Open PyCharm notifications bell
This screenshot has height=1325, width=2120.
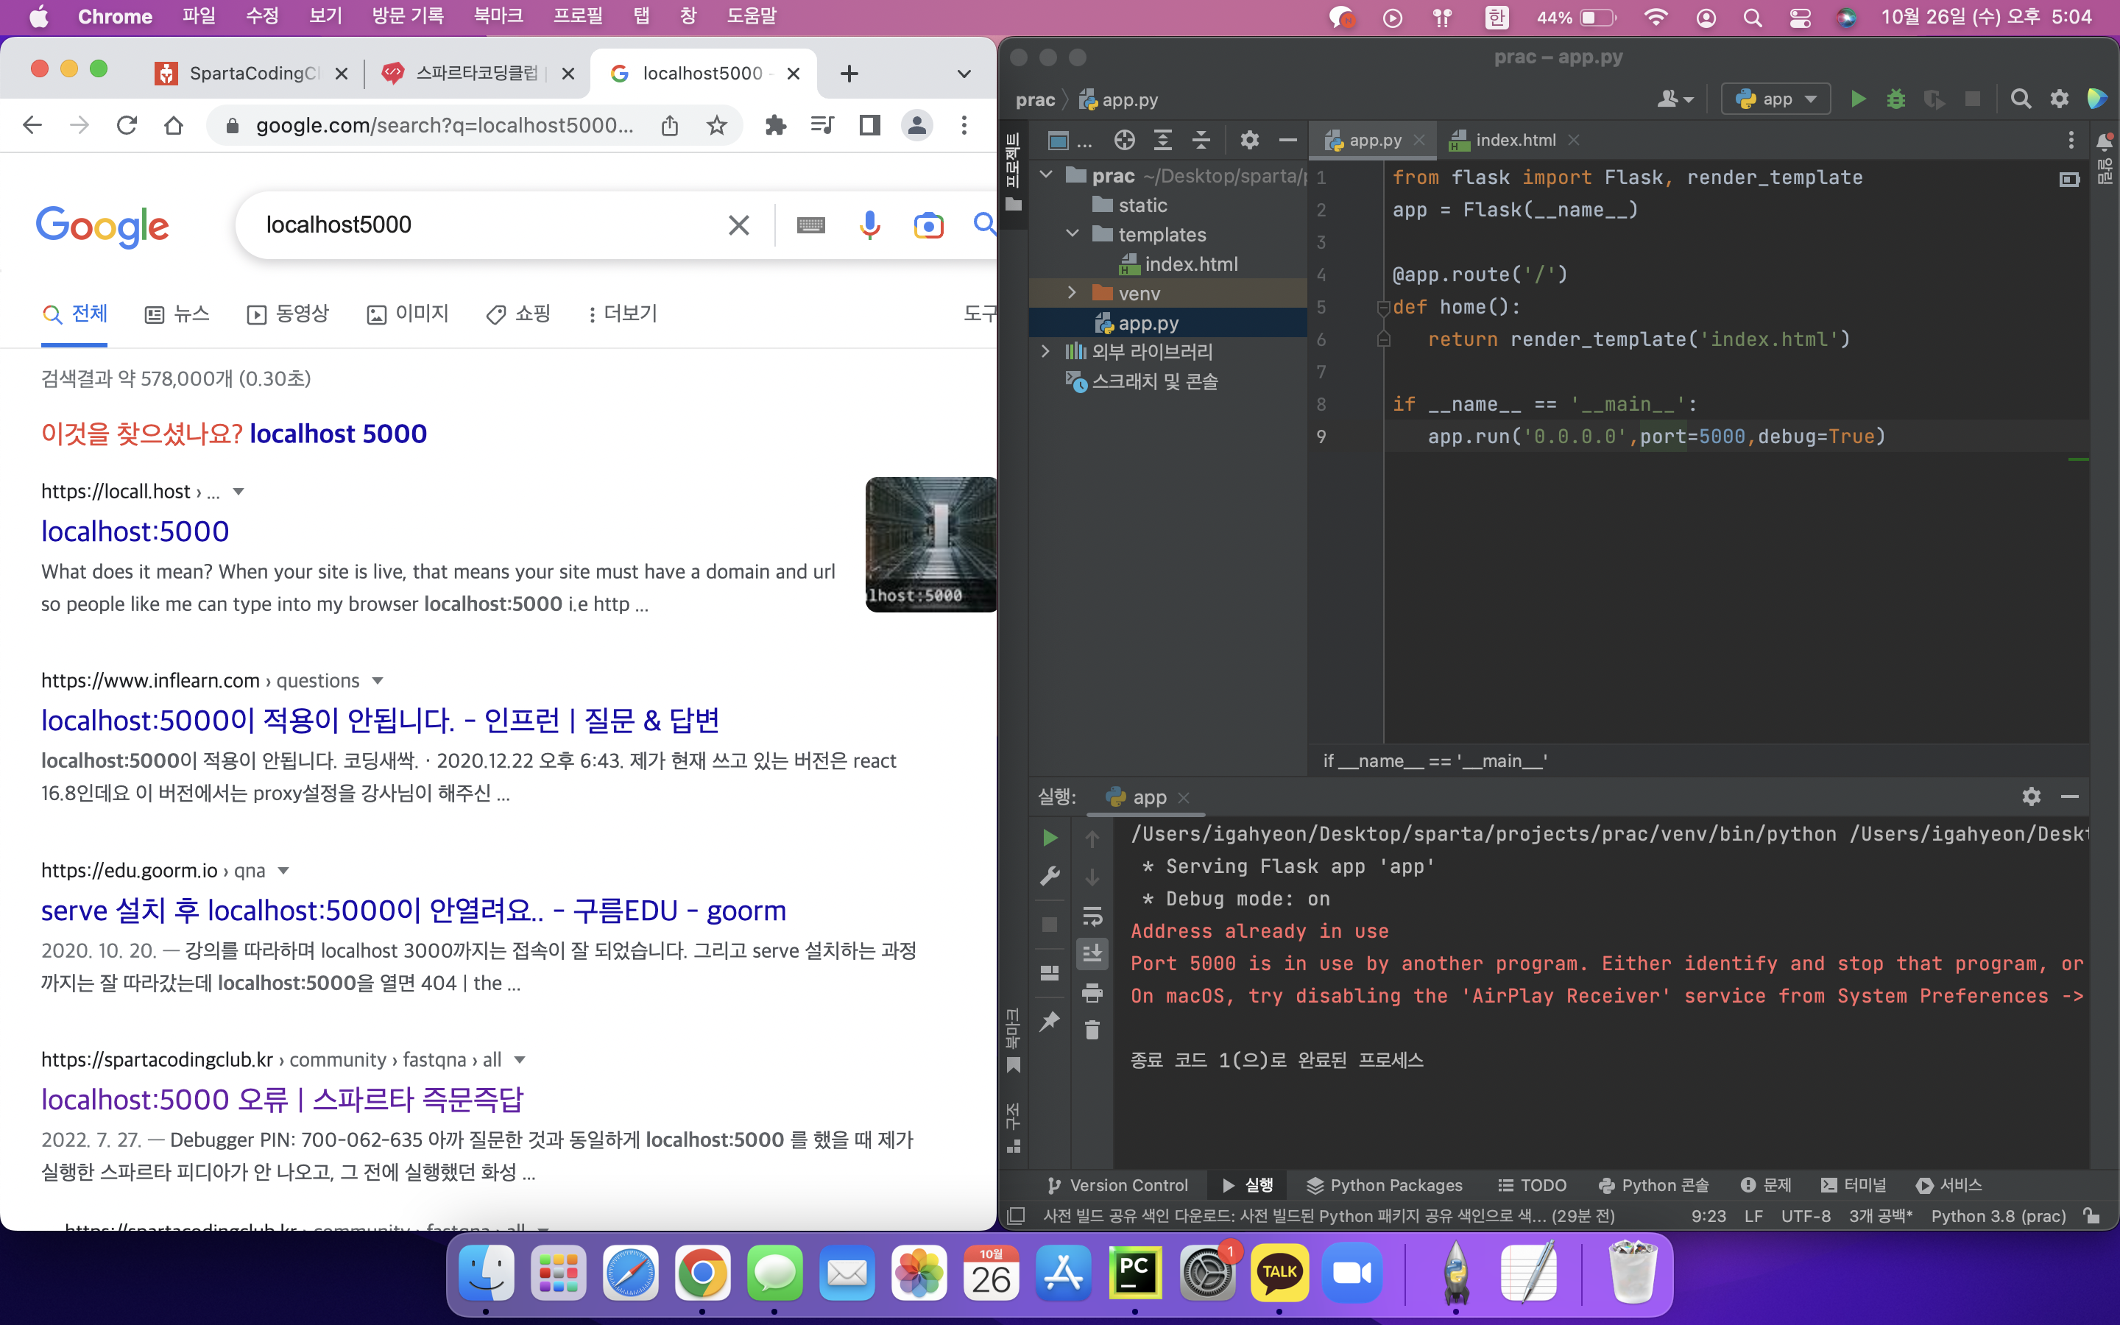click(x=2105, y=141)
